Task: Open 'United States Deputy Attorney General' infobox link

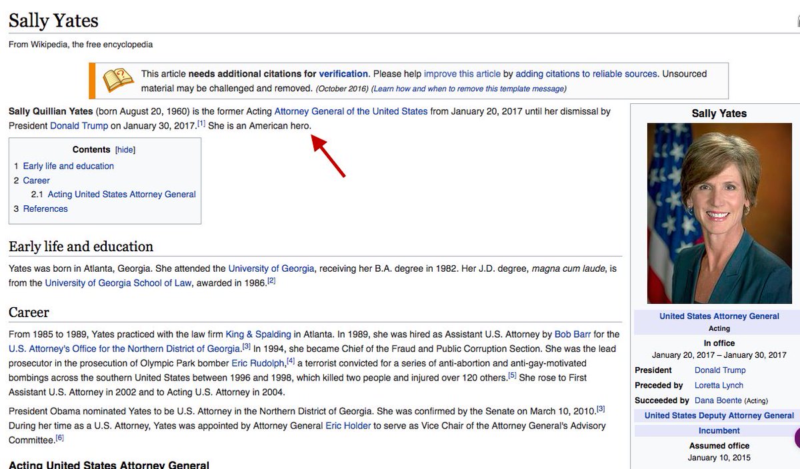Action: pos(719,416)
